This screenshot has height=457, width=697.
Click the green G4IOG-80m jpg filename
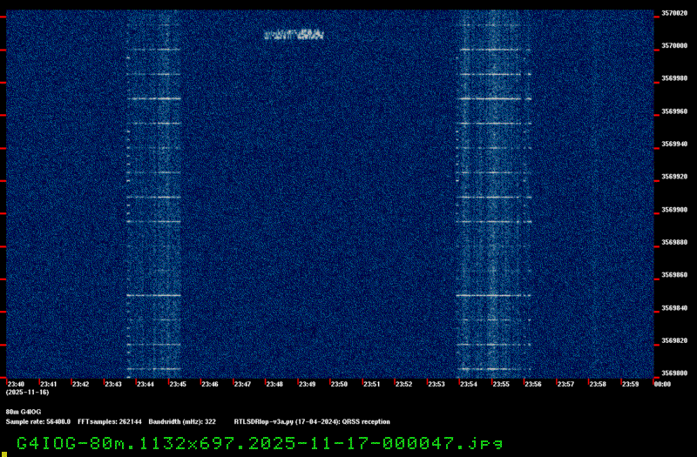click(260, 443)
